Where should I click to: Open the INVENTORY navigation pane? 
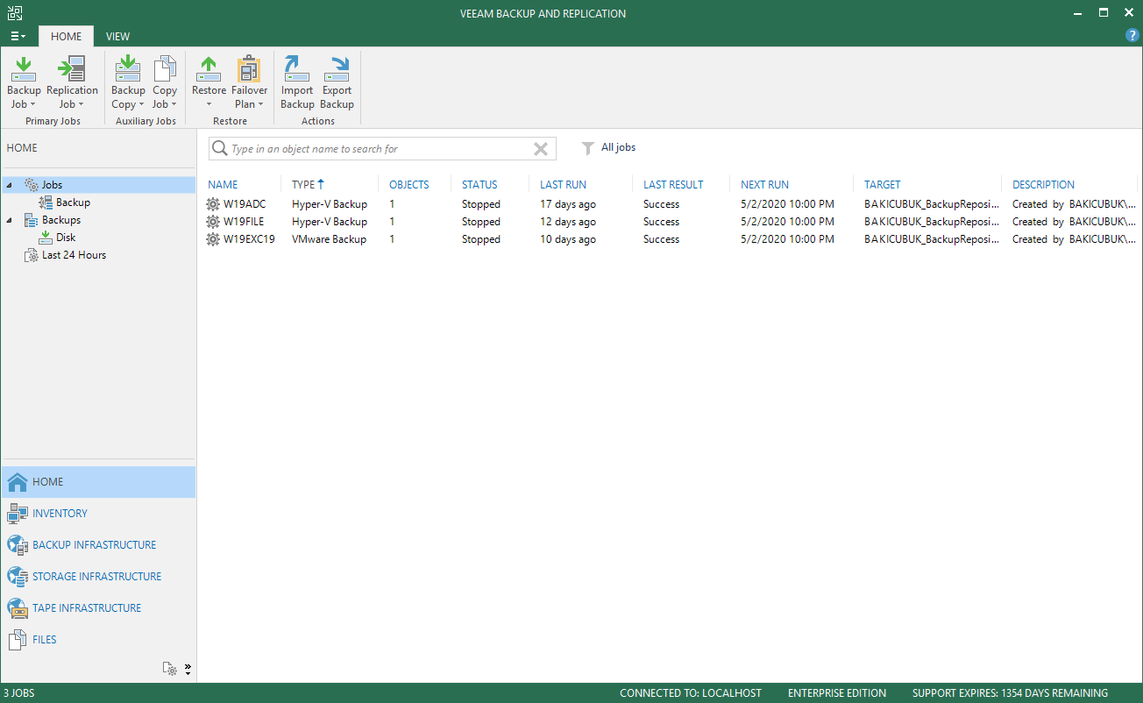pyautogui.click(x=98, y=514)
